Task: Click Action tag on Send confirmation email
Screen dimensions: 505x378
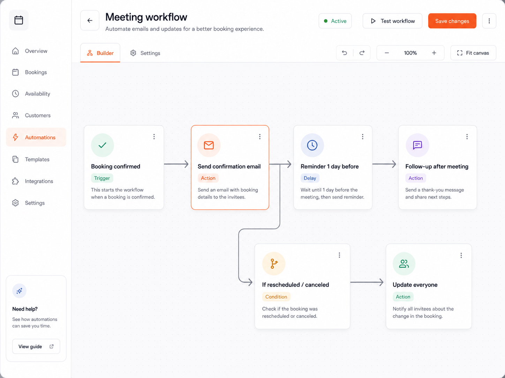Action: tap(208, 178)
